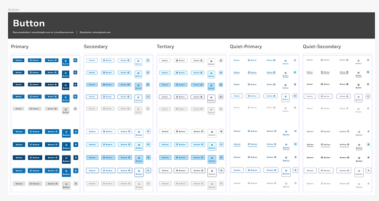This screenshot has width=379, height=201.
Task: Click the trailing-icon Button in Tertiary's top row
Action: click(x=198, y=61)
